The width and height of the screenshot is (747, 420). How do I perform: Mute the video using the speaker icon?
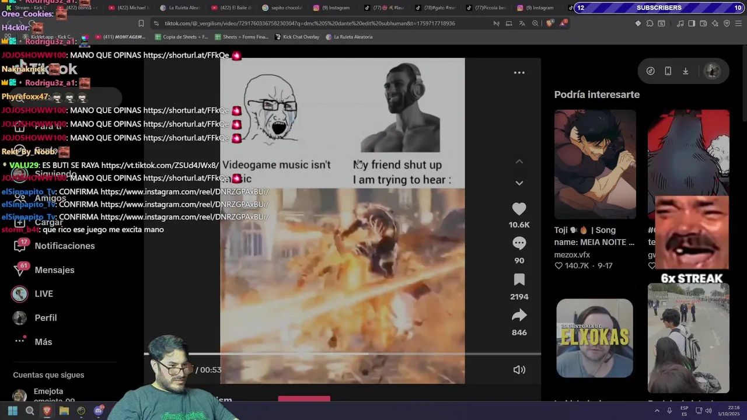519,370
